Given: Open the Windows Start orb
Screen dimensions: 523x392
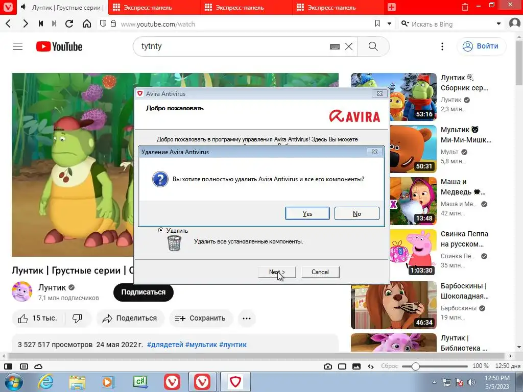Looking at the screenshot, I should click(13, 382).
